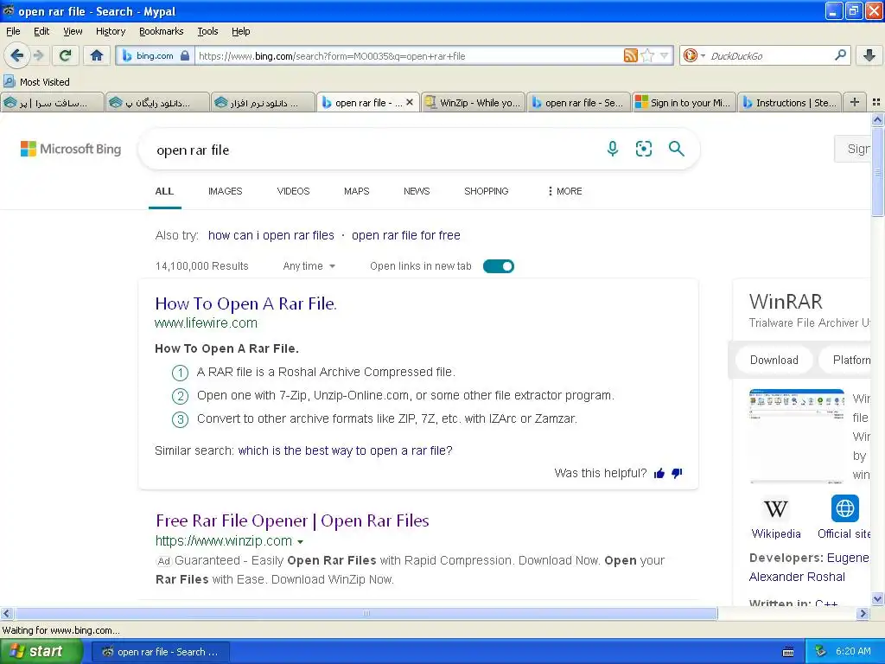Search by voice using microphone icon

click(613, 149)
